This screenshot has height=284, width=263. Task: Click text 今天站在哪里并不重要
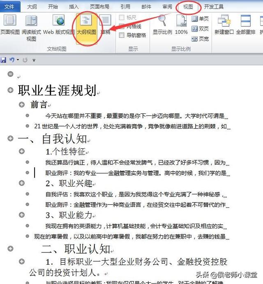click(x=74, y=116)
